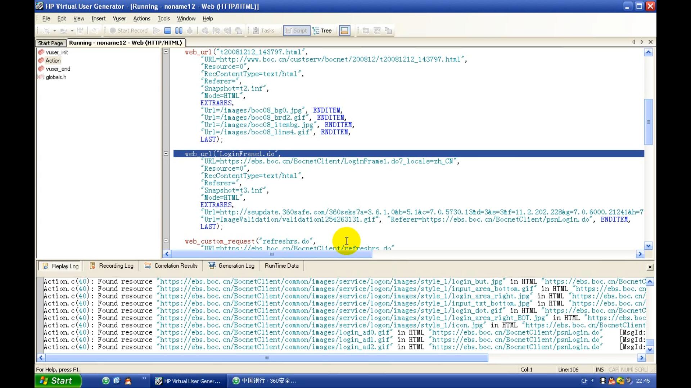
Task: Close the output log pane
Action: coord(650,267)
